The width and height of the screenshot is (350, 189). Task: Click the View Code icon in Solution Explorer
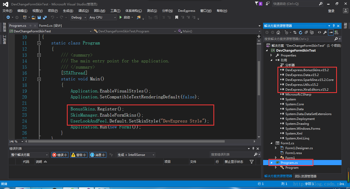(x=320, y=32)
